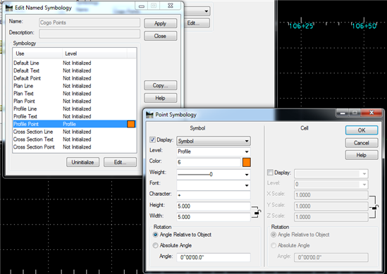Click Cancel in Point Symbology dialog
The height and width of the screenshot is (274, 387).
coord(362,143)
